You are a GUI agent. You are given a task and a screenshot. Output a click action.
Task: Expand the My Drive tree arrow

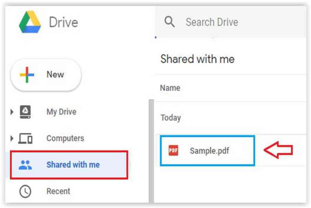pyautogui.click(x=12, y=112)
